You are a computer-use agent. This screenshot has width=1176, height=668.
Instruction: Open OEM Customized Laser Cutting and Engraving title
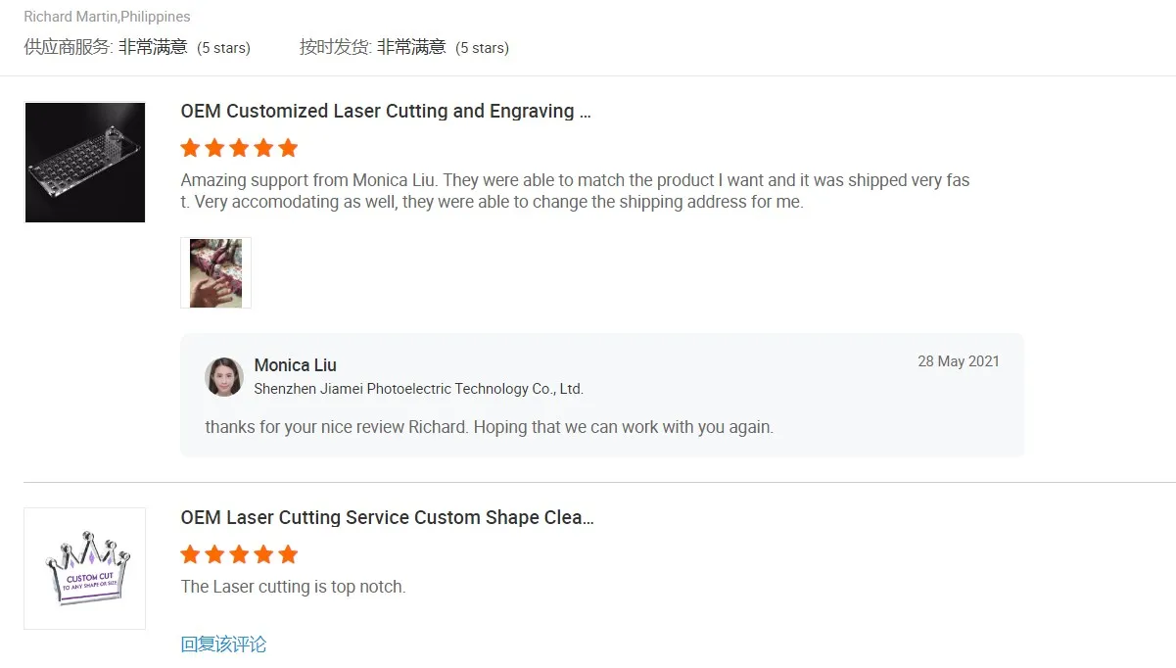[x=386, y=112]
